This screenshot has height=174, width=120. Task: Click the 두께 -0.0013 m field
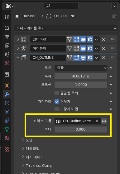coord(81,76)
